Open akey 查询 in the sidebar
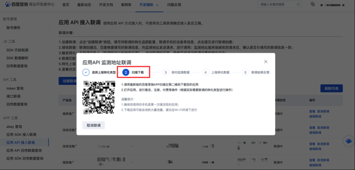The width and height of the screenshot is (355, 170). pyautogui.click(x=14, y=127)
